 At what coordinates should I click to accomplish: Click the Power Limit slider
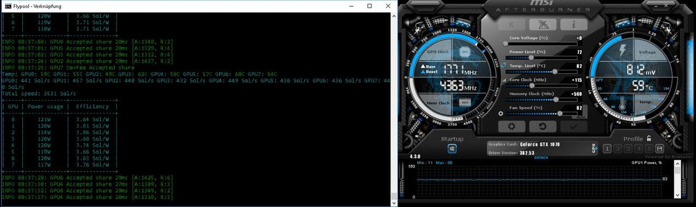[542, 57]
